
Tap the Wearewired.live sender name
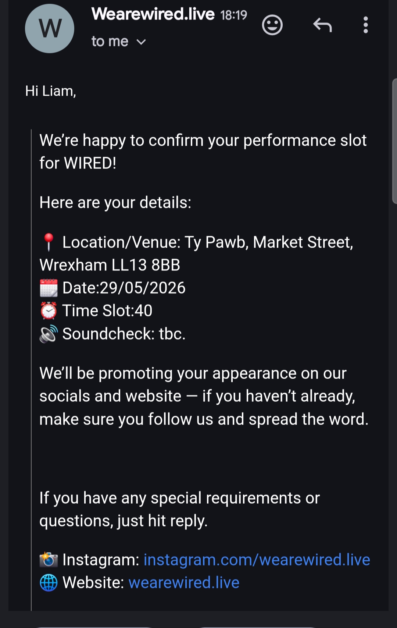153,14
